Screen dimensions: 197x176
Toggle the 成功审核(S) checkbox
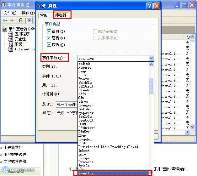tap(95, 31)
